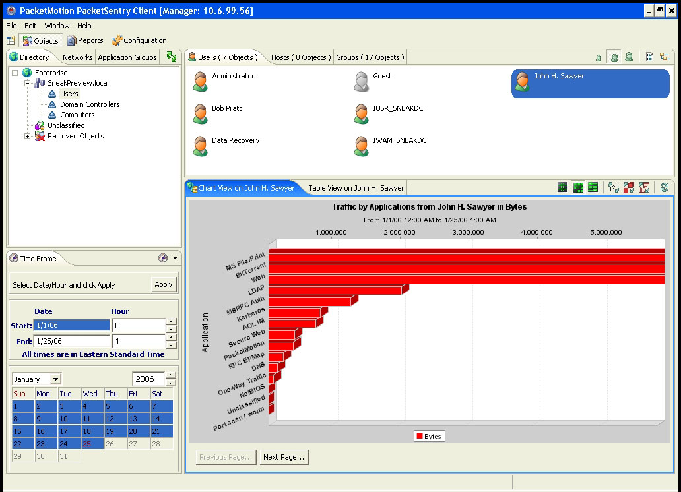Select Users under SneakPreview.local
The height and width of the screenshot is (492, 681).
point(69,94)
